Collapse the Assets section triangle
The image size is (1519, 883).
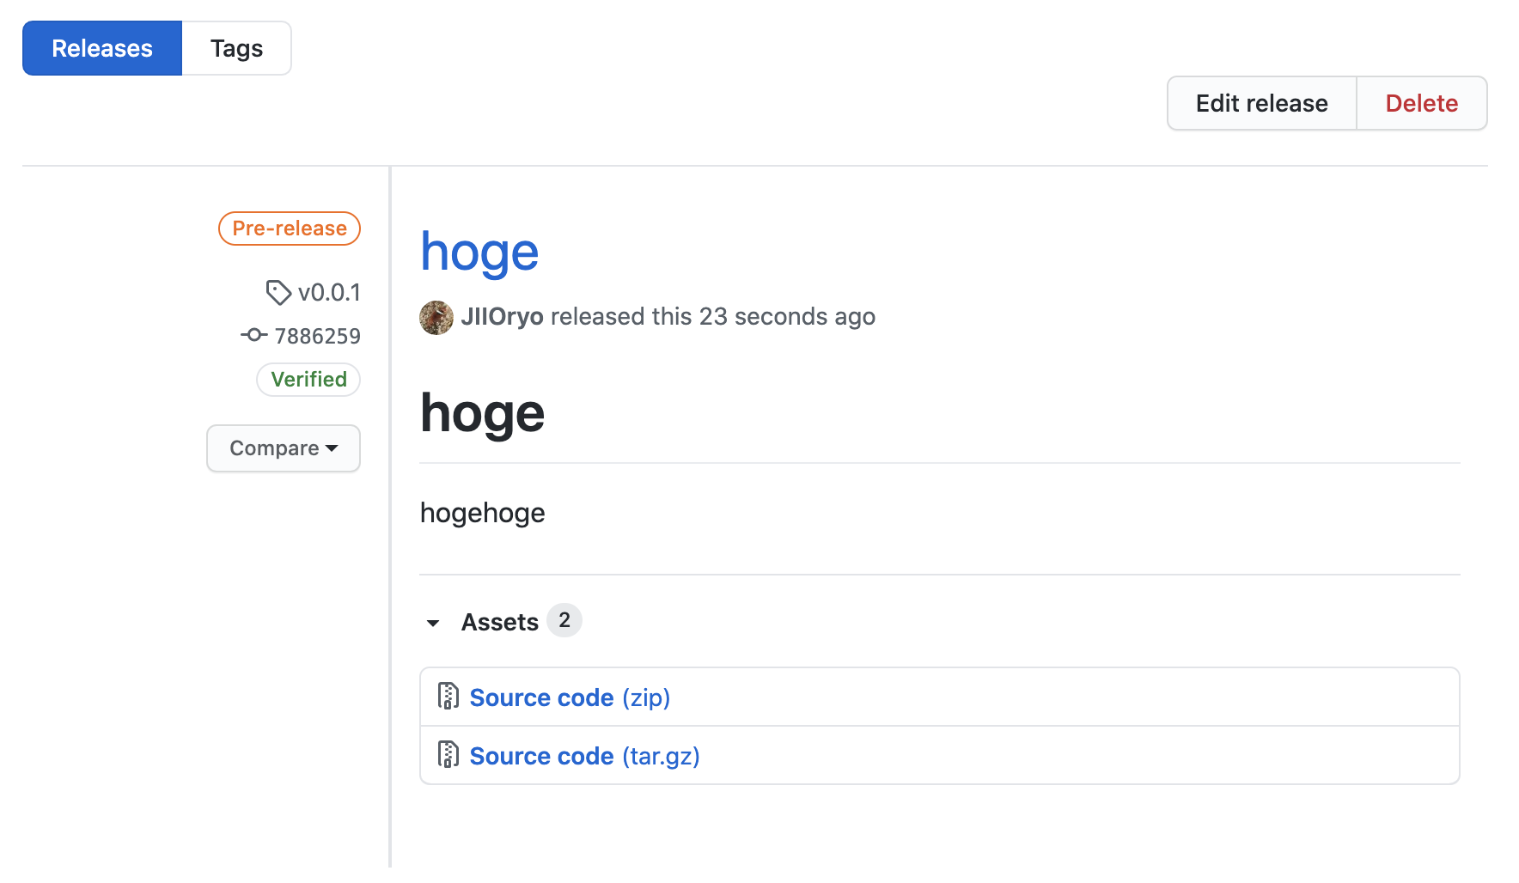click(x=433, y=623)
